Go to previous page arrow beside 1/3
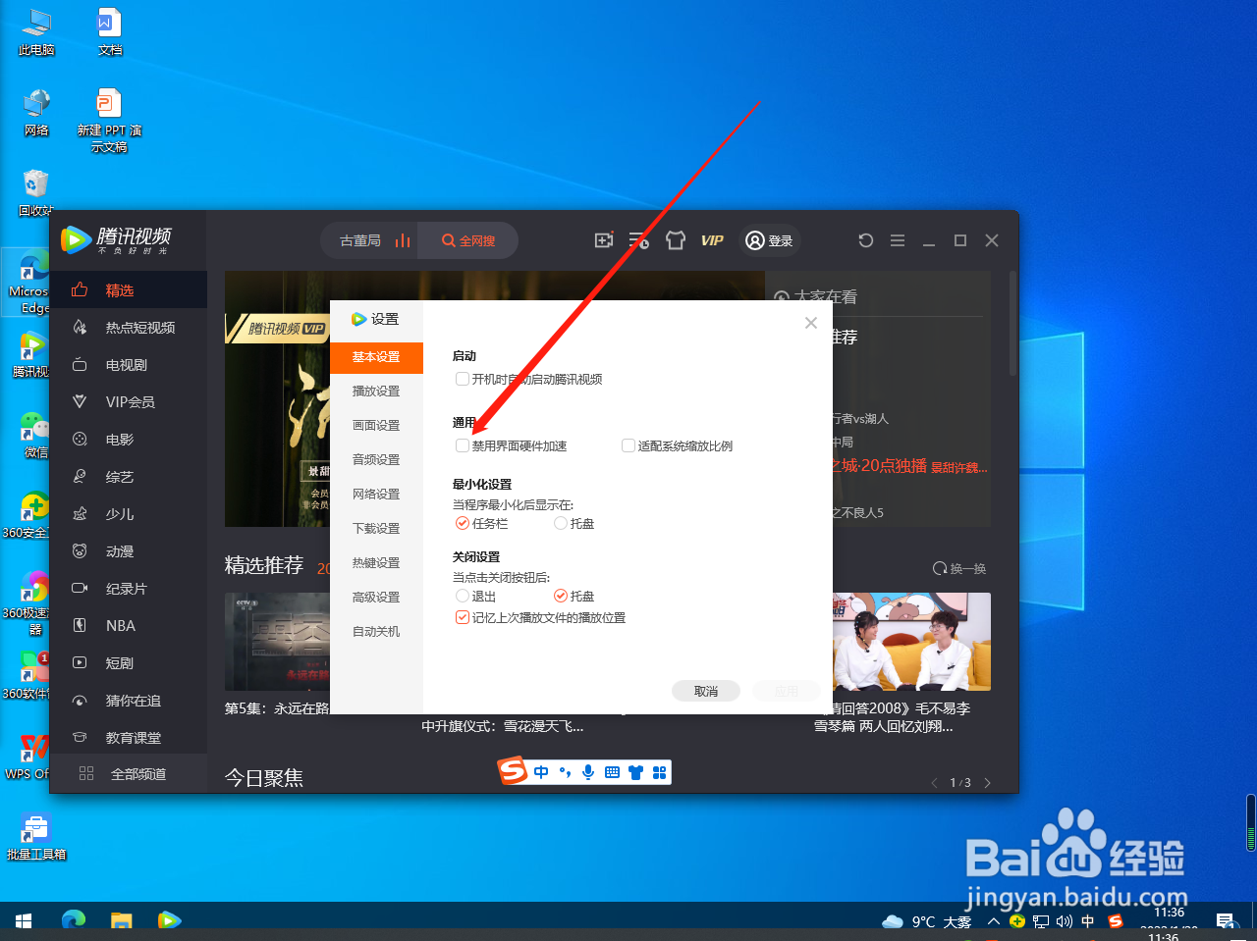Image resolution: width=1257 pixels, height=941 pixels. (x=934, y=783)
